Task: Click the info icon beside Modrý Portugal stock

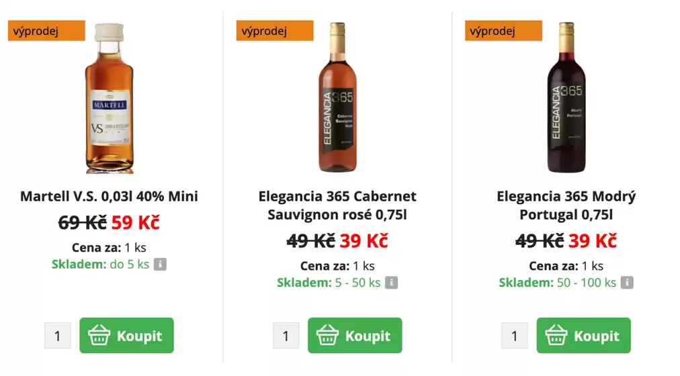Action: [626, 283]
